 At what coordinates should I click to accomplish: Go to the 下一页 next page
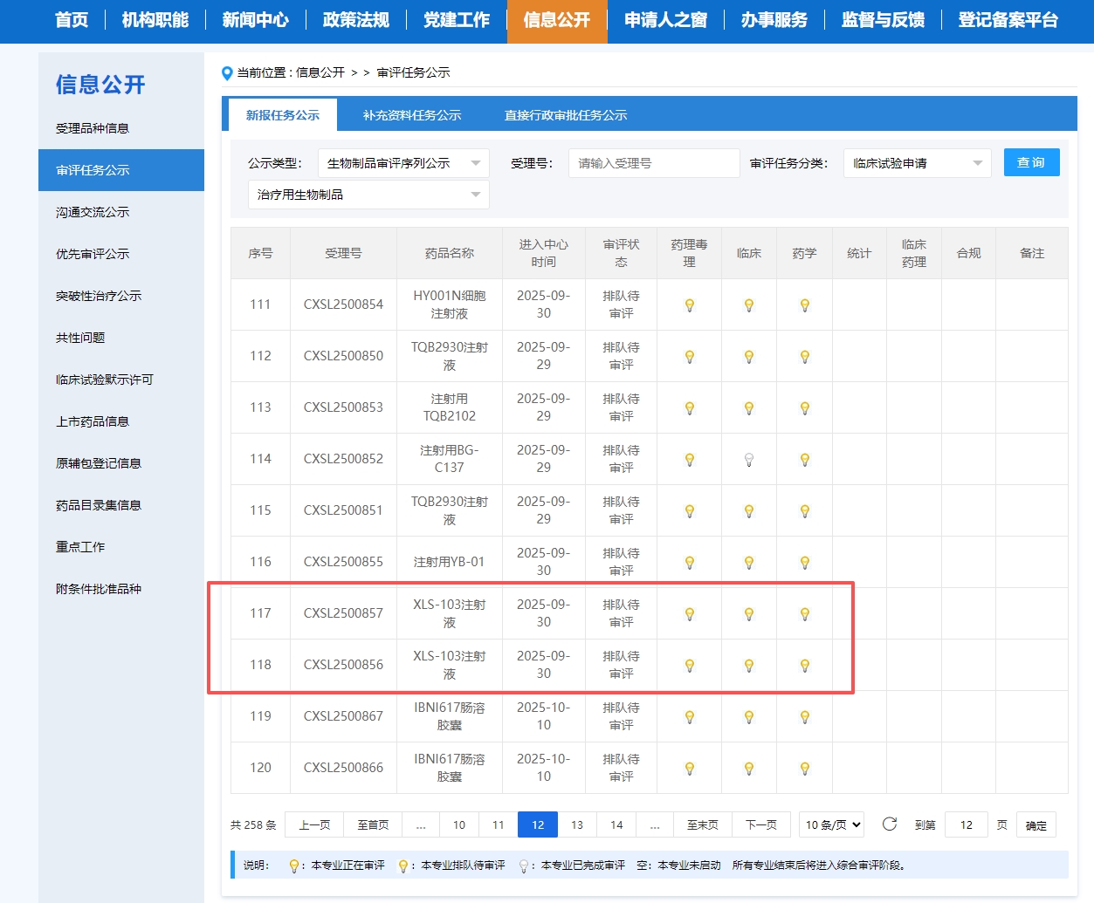pos(760,824)
